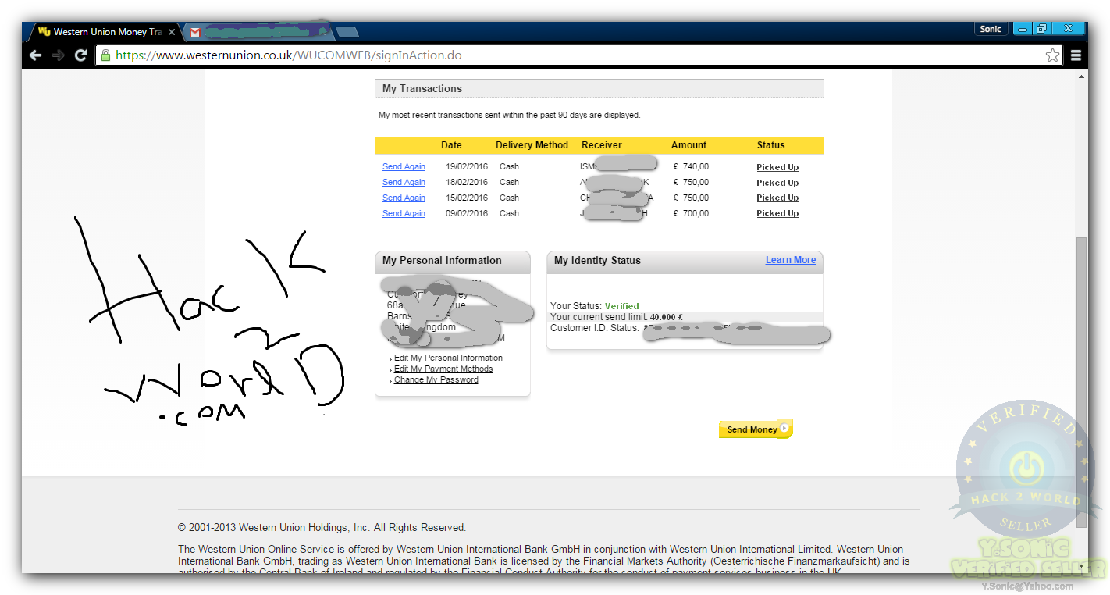Click the green padlock security icon

coord(105,55)
